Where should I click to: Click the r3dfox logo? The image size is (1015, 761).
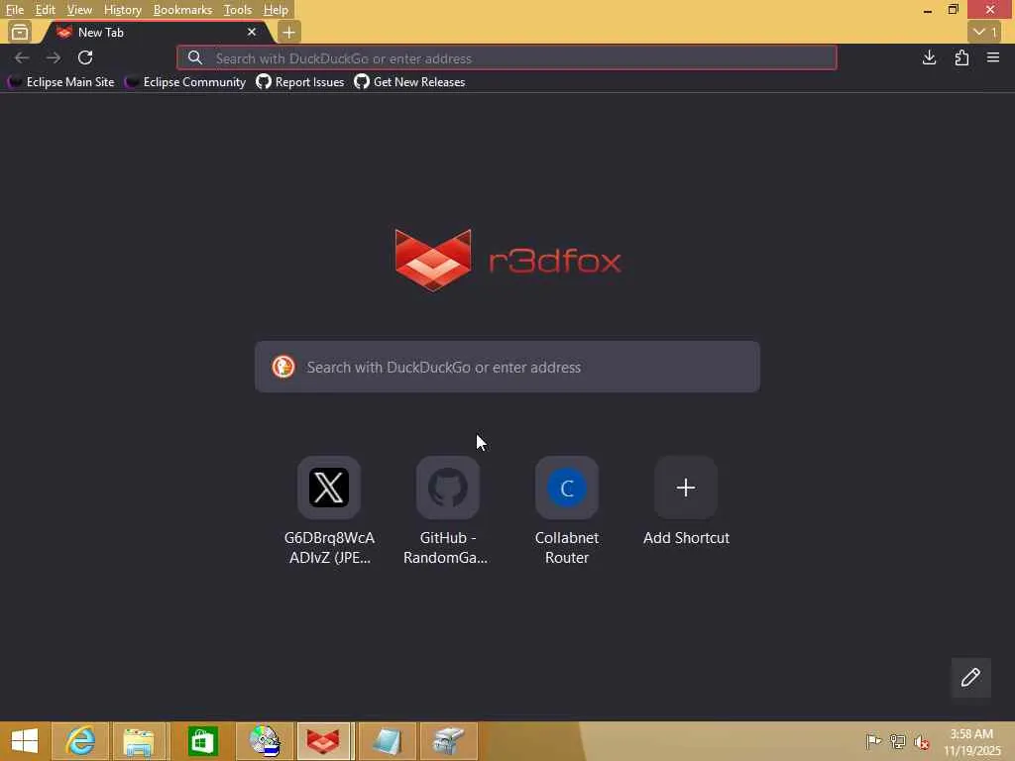pos(508,261)
